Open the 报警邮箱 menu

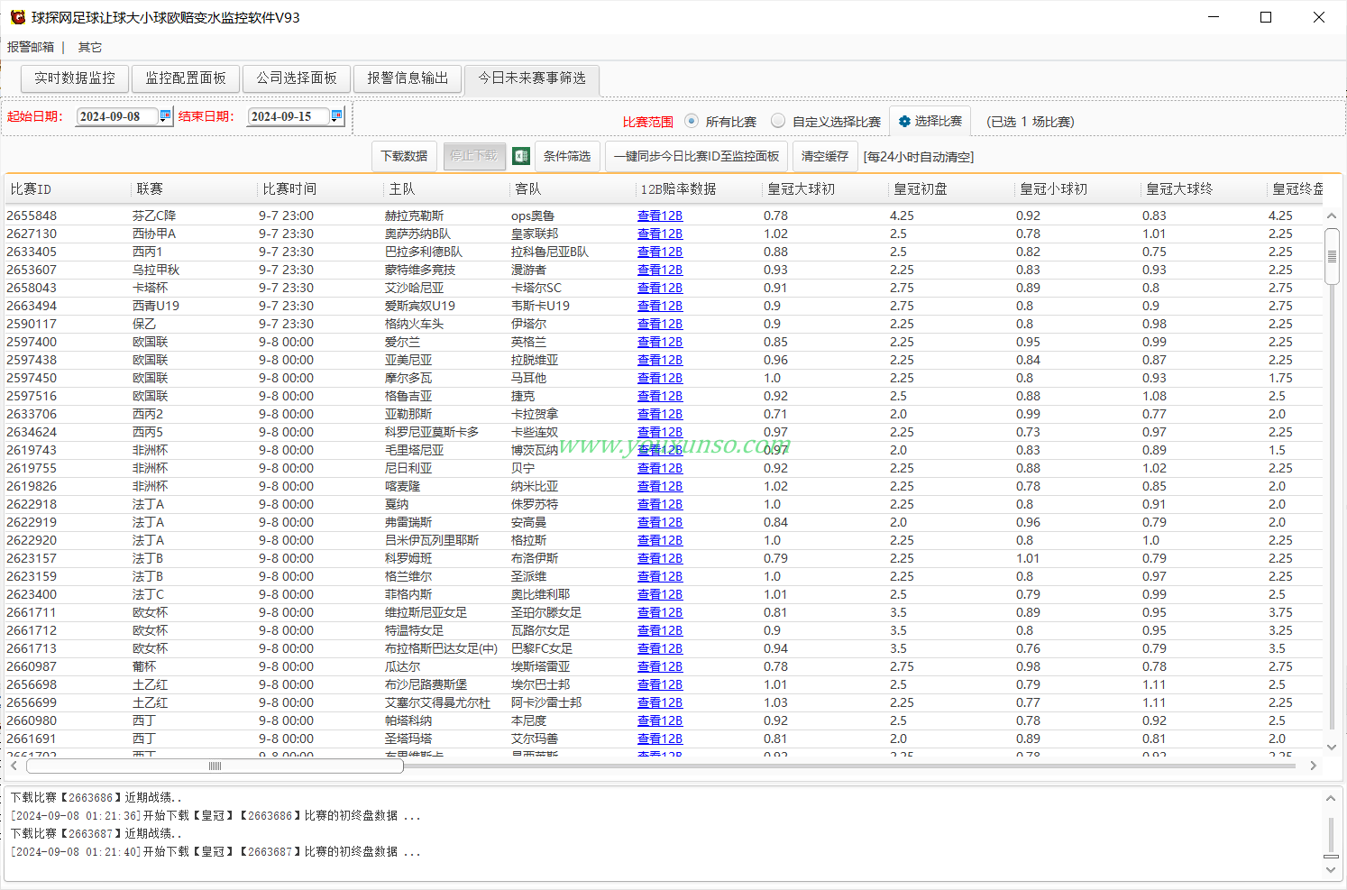(x=31, y=47)
